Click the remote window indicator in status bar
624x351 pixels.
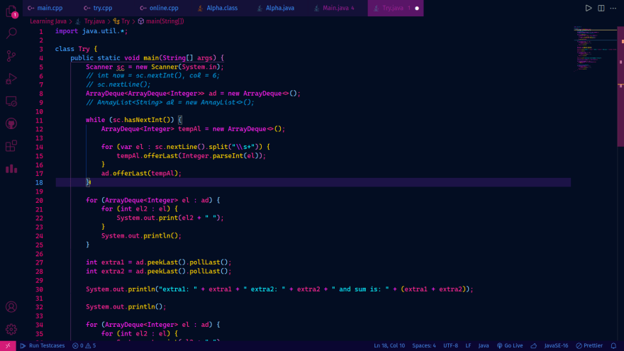(x=8, y=346)
